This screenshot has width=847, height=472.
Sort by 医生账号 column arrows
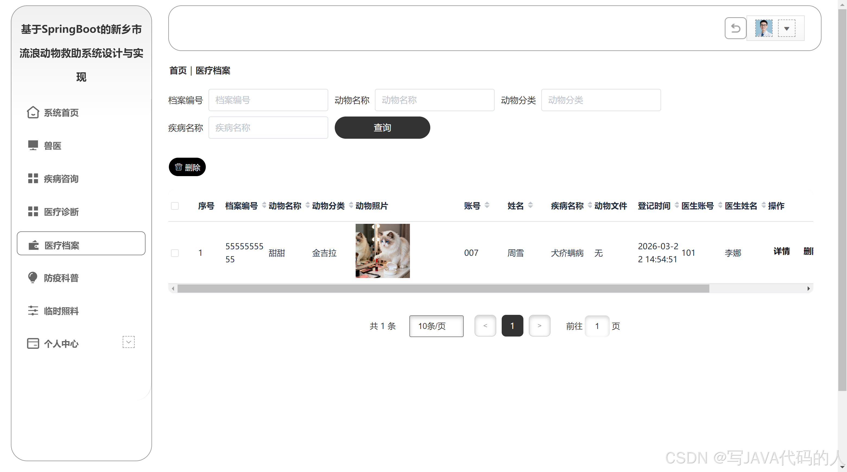[720, 205]
